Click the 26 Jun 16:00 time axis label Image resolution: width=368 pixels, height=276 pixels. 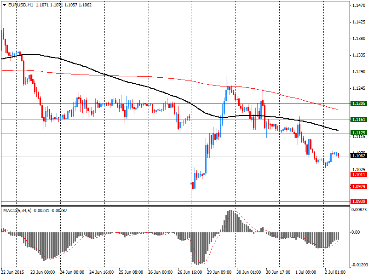190,272
